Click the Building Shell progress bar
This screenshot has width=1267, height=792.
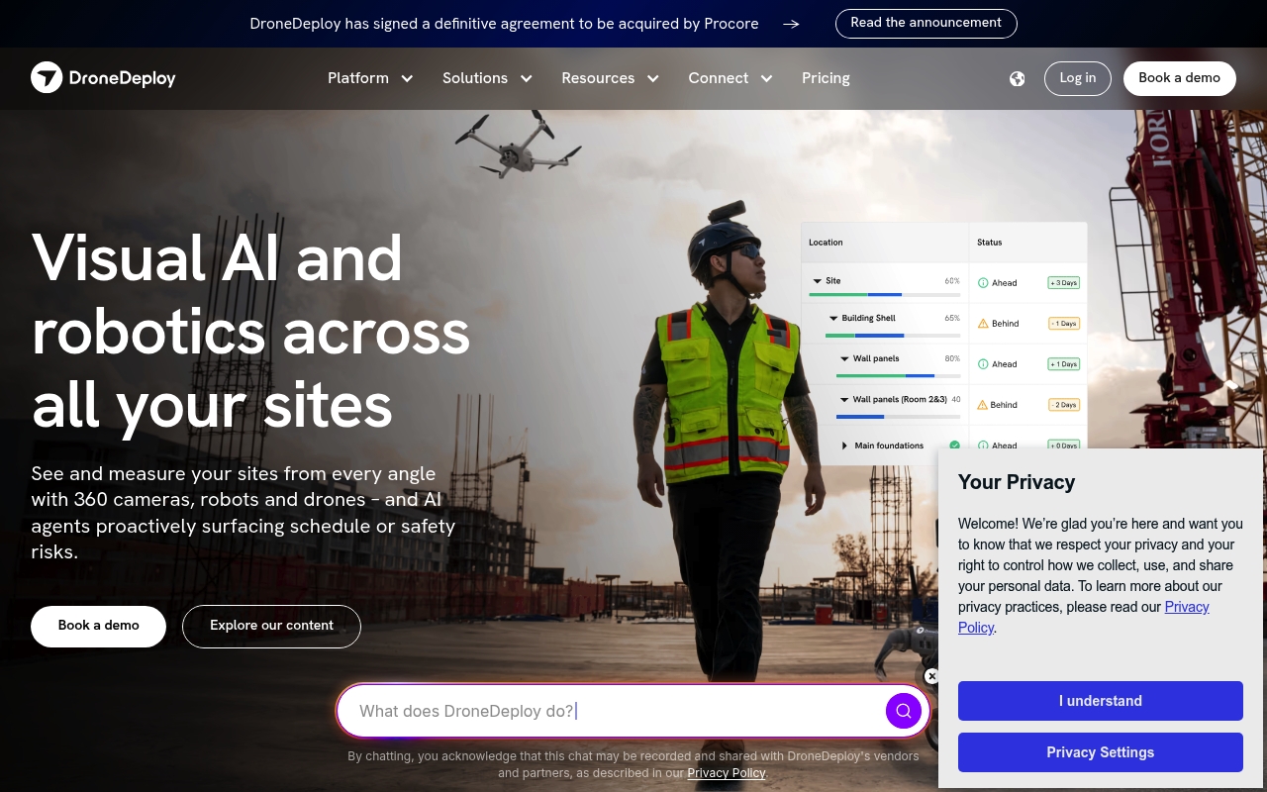892,336
